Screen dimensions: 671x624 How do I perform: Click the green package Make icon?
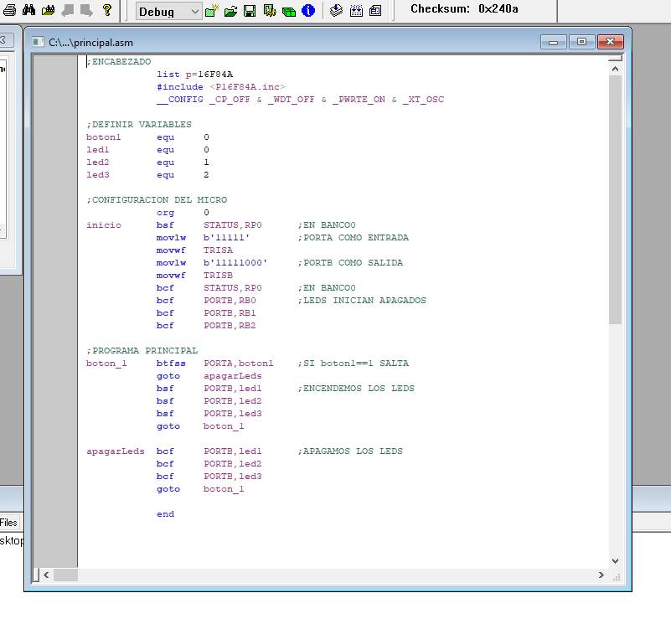289,11
